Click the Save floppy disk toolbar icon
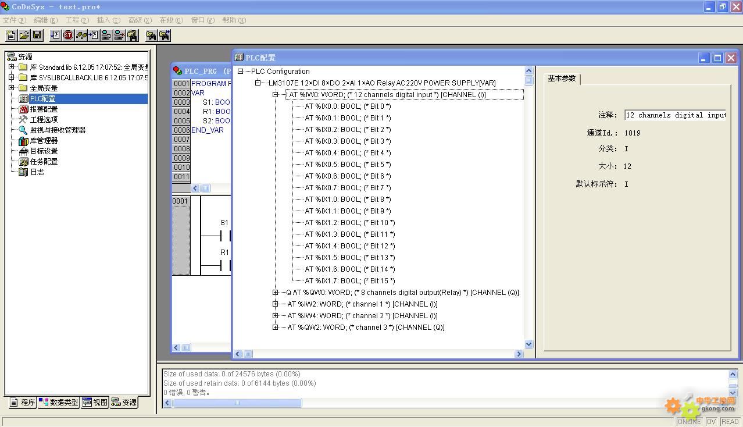Image resolution: width=743 pixels, height=427 pixels. pos(37,35)
